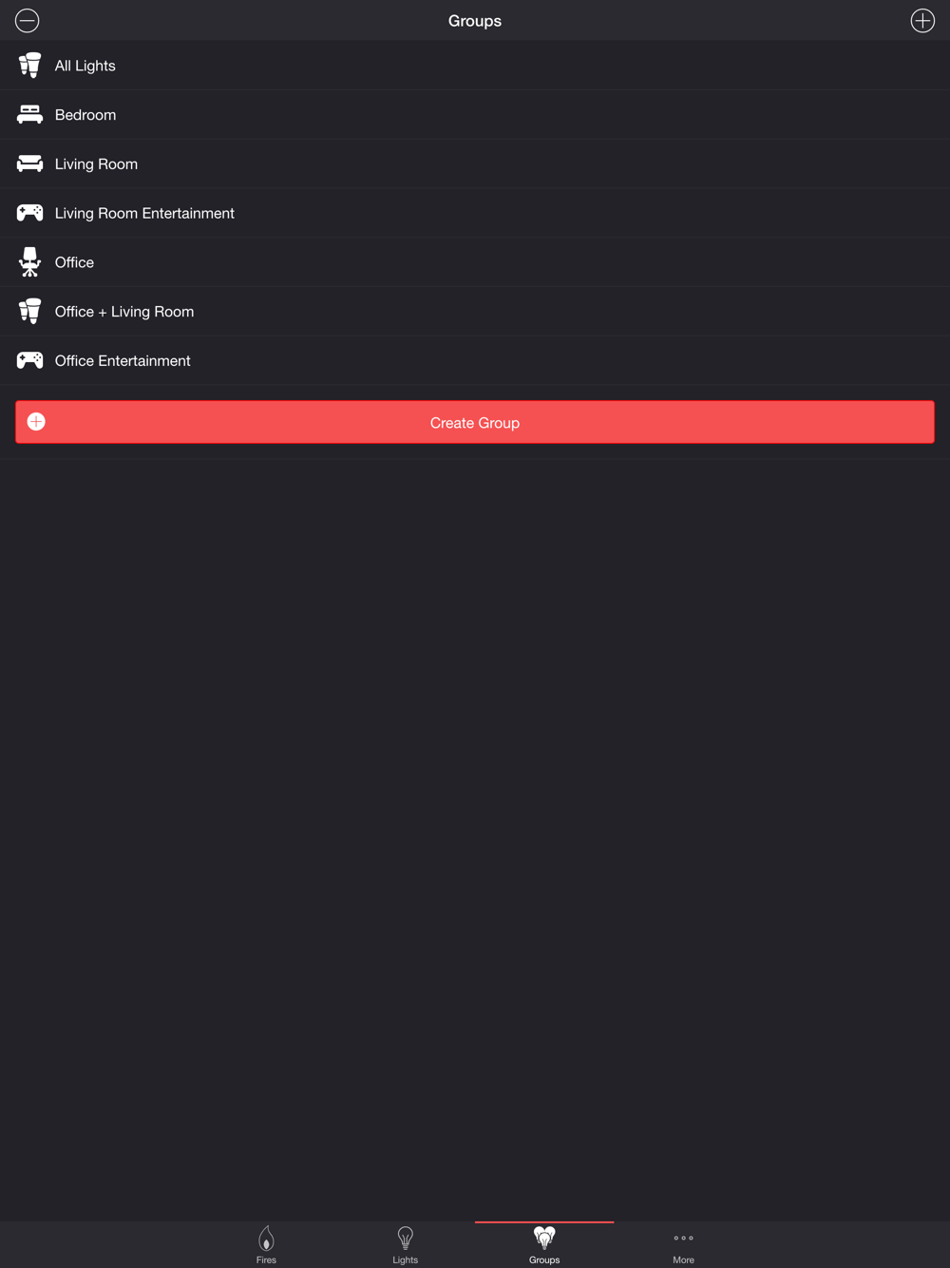Image resolution: width=950 pixels, height=1268 pixels.
Task: Select the Groups tab
Action: (x=544, y=1244)
